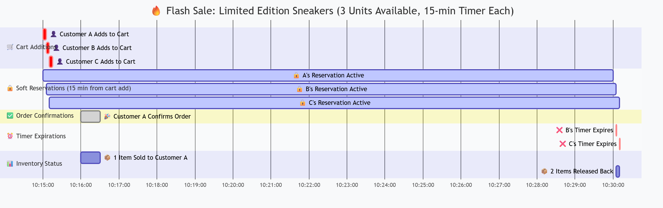Click the alarm clock icon by Timer Expirations
Screen dimensions: 663x208
click(x=10, y=136)
